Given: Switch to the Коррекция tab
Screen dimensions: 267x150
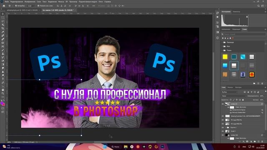Looking at the screenshot, I should pyautogui.click(x=237, y=29).
